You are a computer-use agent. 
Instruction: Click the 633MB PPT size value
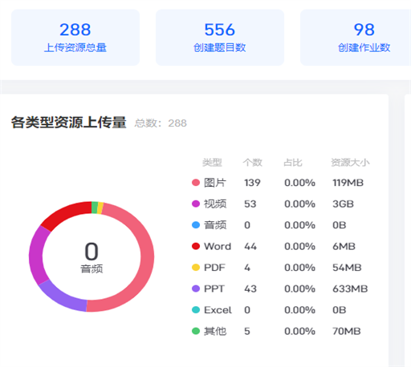pos(350,288)
